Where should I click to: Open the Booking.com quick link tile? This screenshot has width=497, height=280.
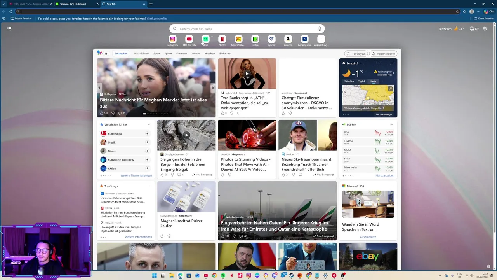(304, 39)
